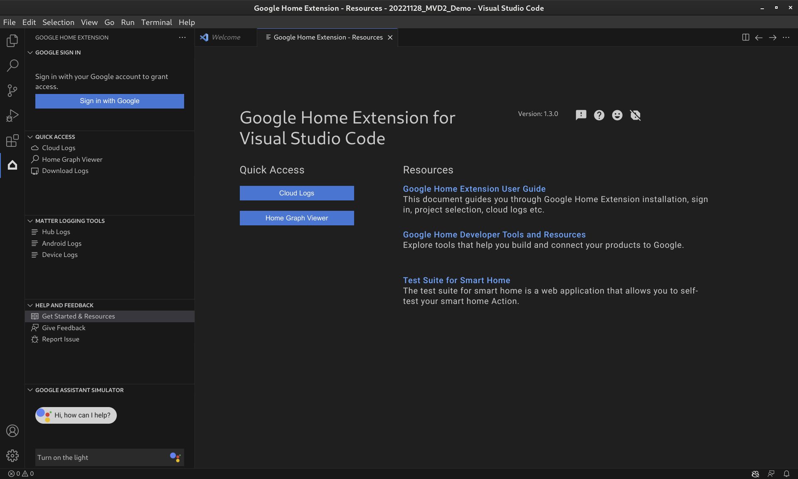Click the Cloud Logs icon in sidebar
The width and height of the screenshot is (798, 479).
35,148
